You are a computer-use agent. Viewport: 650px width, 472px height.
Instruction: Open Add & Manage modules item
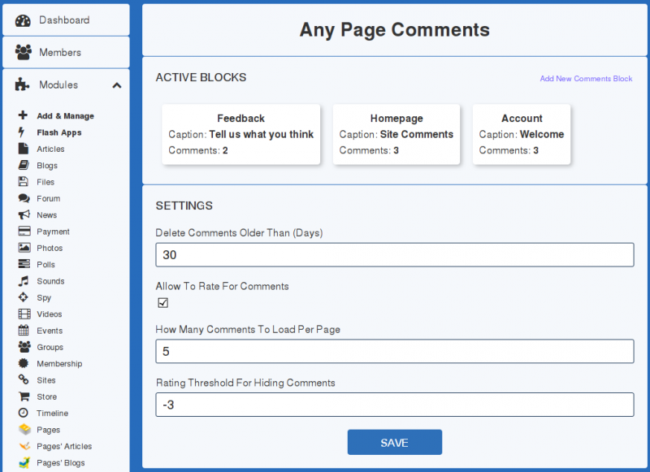[x=65, y=116]
